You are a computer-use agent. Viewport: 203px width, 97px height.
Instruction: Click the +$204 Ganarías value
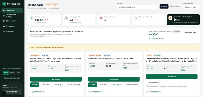coord(92,66)
